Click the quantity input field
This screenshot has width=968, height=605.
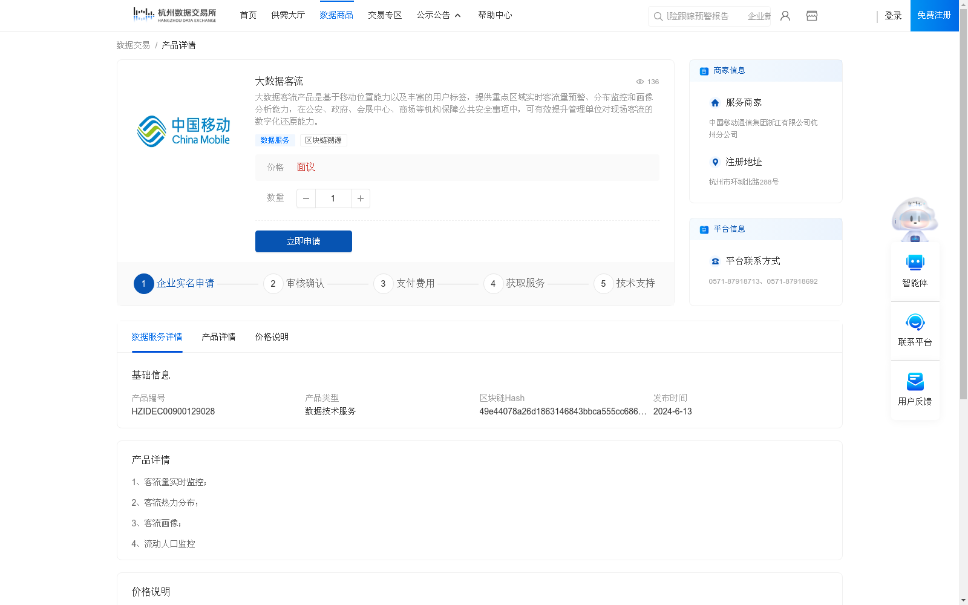[x=333, y=198]
